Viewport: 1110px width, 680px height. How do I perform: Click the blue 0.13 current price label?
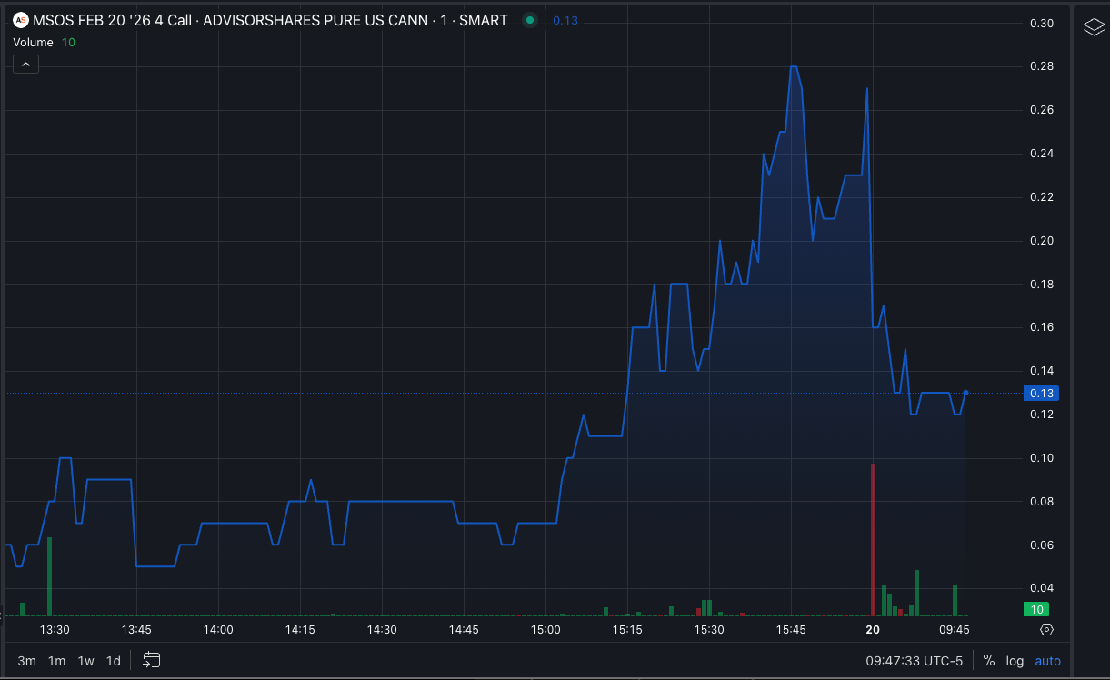[x=1040, y=393]
